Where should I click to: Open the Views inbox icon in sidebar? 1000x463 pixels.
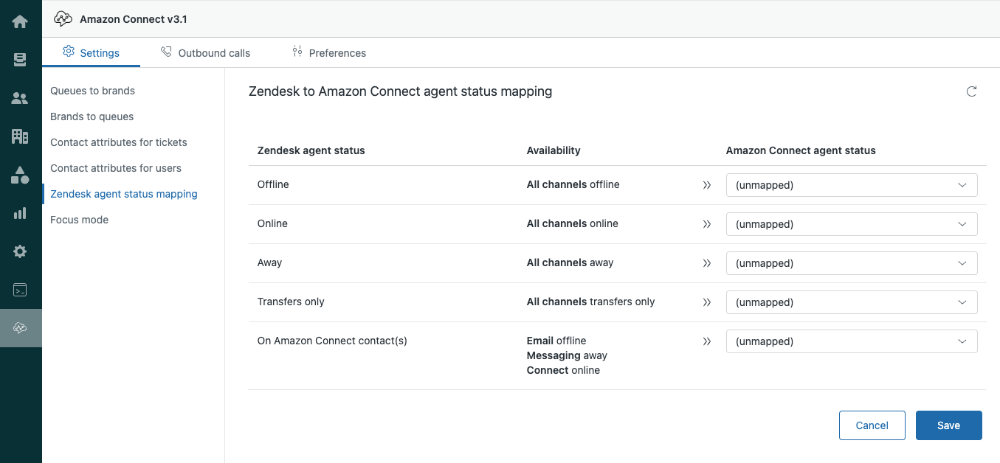tap(20, 60)
